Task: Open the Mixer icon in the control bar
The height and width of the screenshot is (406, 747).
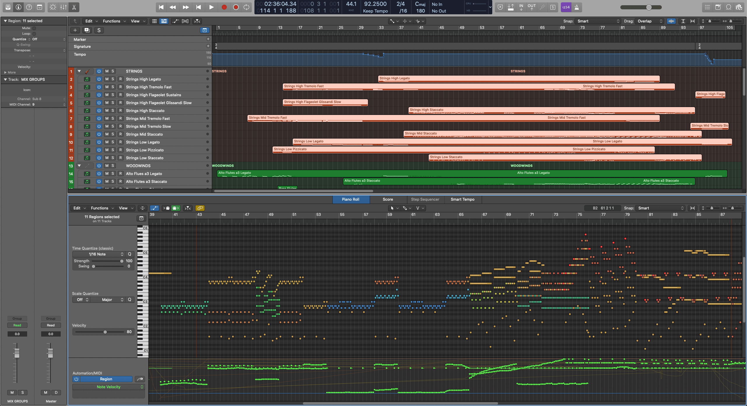Action: coord(63,7)
